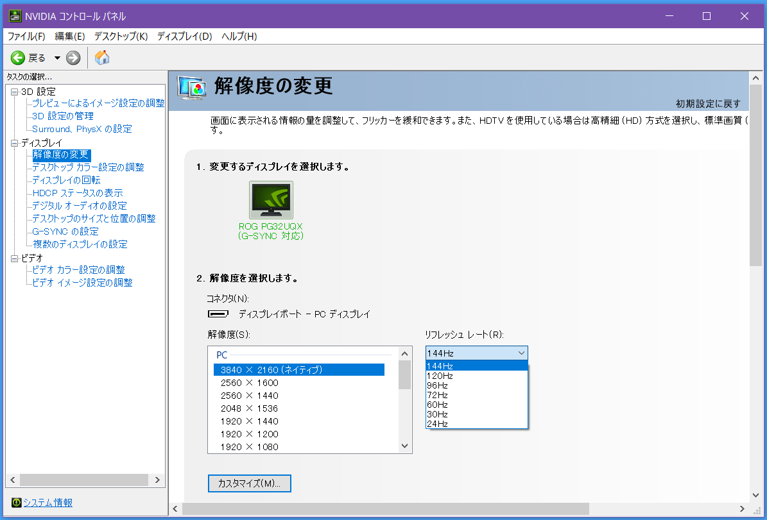Select the ROG PG32UQX monitor thumbnail
The image size is (767, 520).
pos(271,200)
